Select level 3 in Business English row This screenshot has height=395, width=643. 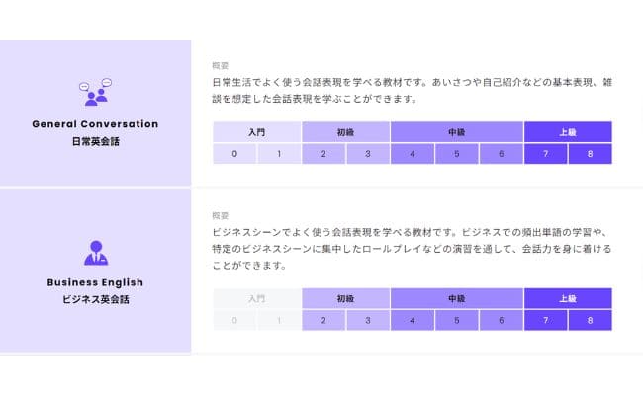[x=368, y=320]
